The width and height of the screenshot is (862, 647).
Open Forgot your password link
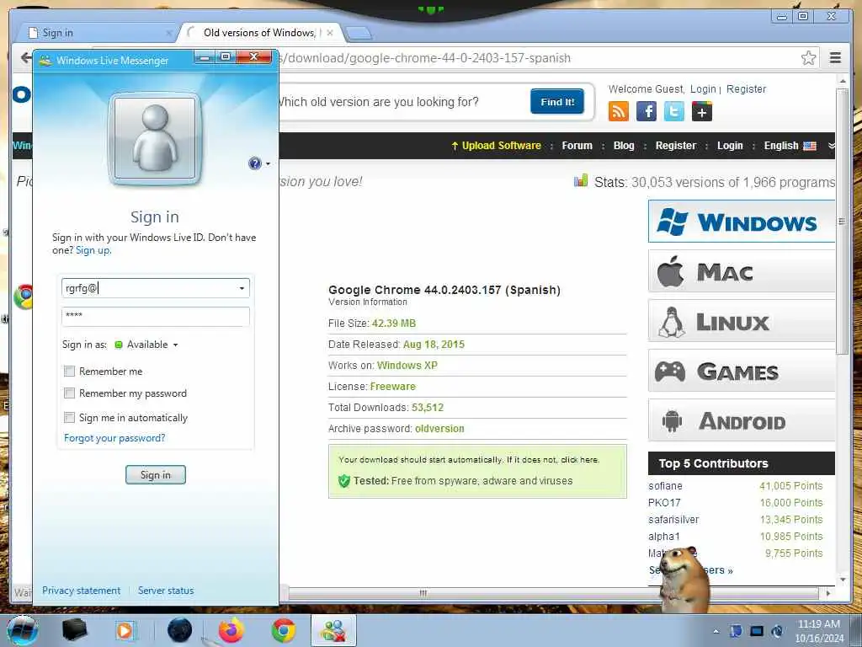click(x=114, y=438)
